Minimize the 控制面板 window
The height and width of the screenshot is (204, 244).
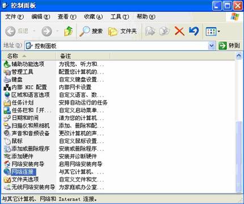click(217, 6)
